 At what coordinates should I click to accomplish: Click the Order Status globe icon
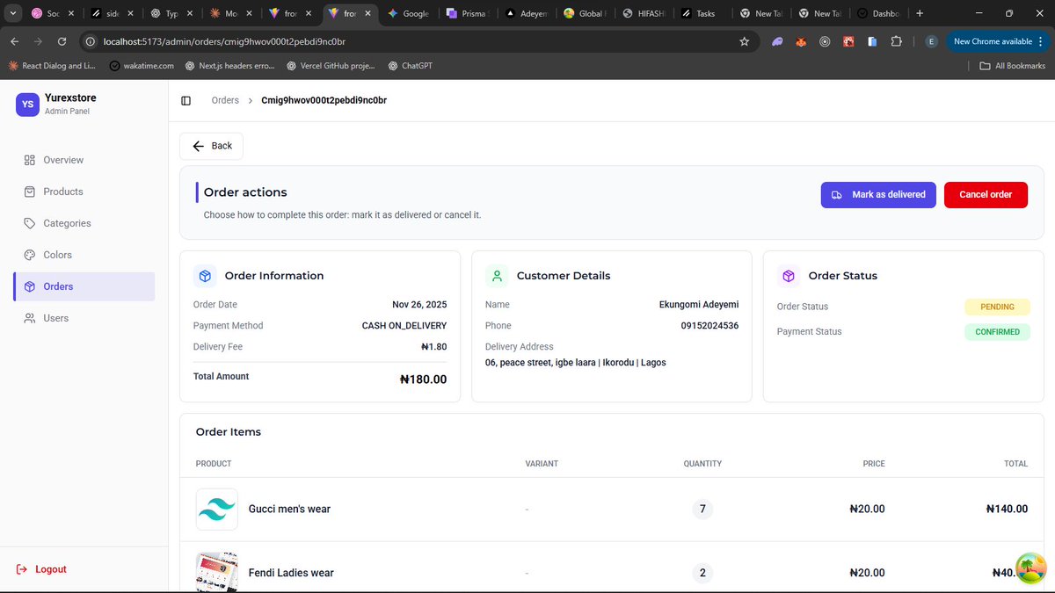pos(787,276)
